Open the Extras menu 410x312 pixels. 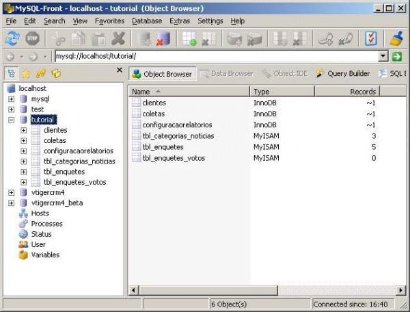(x=180, y=21)
